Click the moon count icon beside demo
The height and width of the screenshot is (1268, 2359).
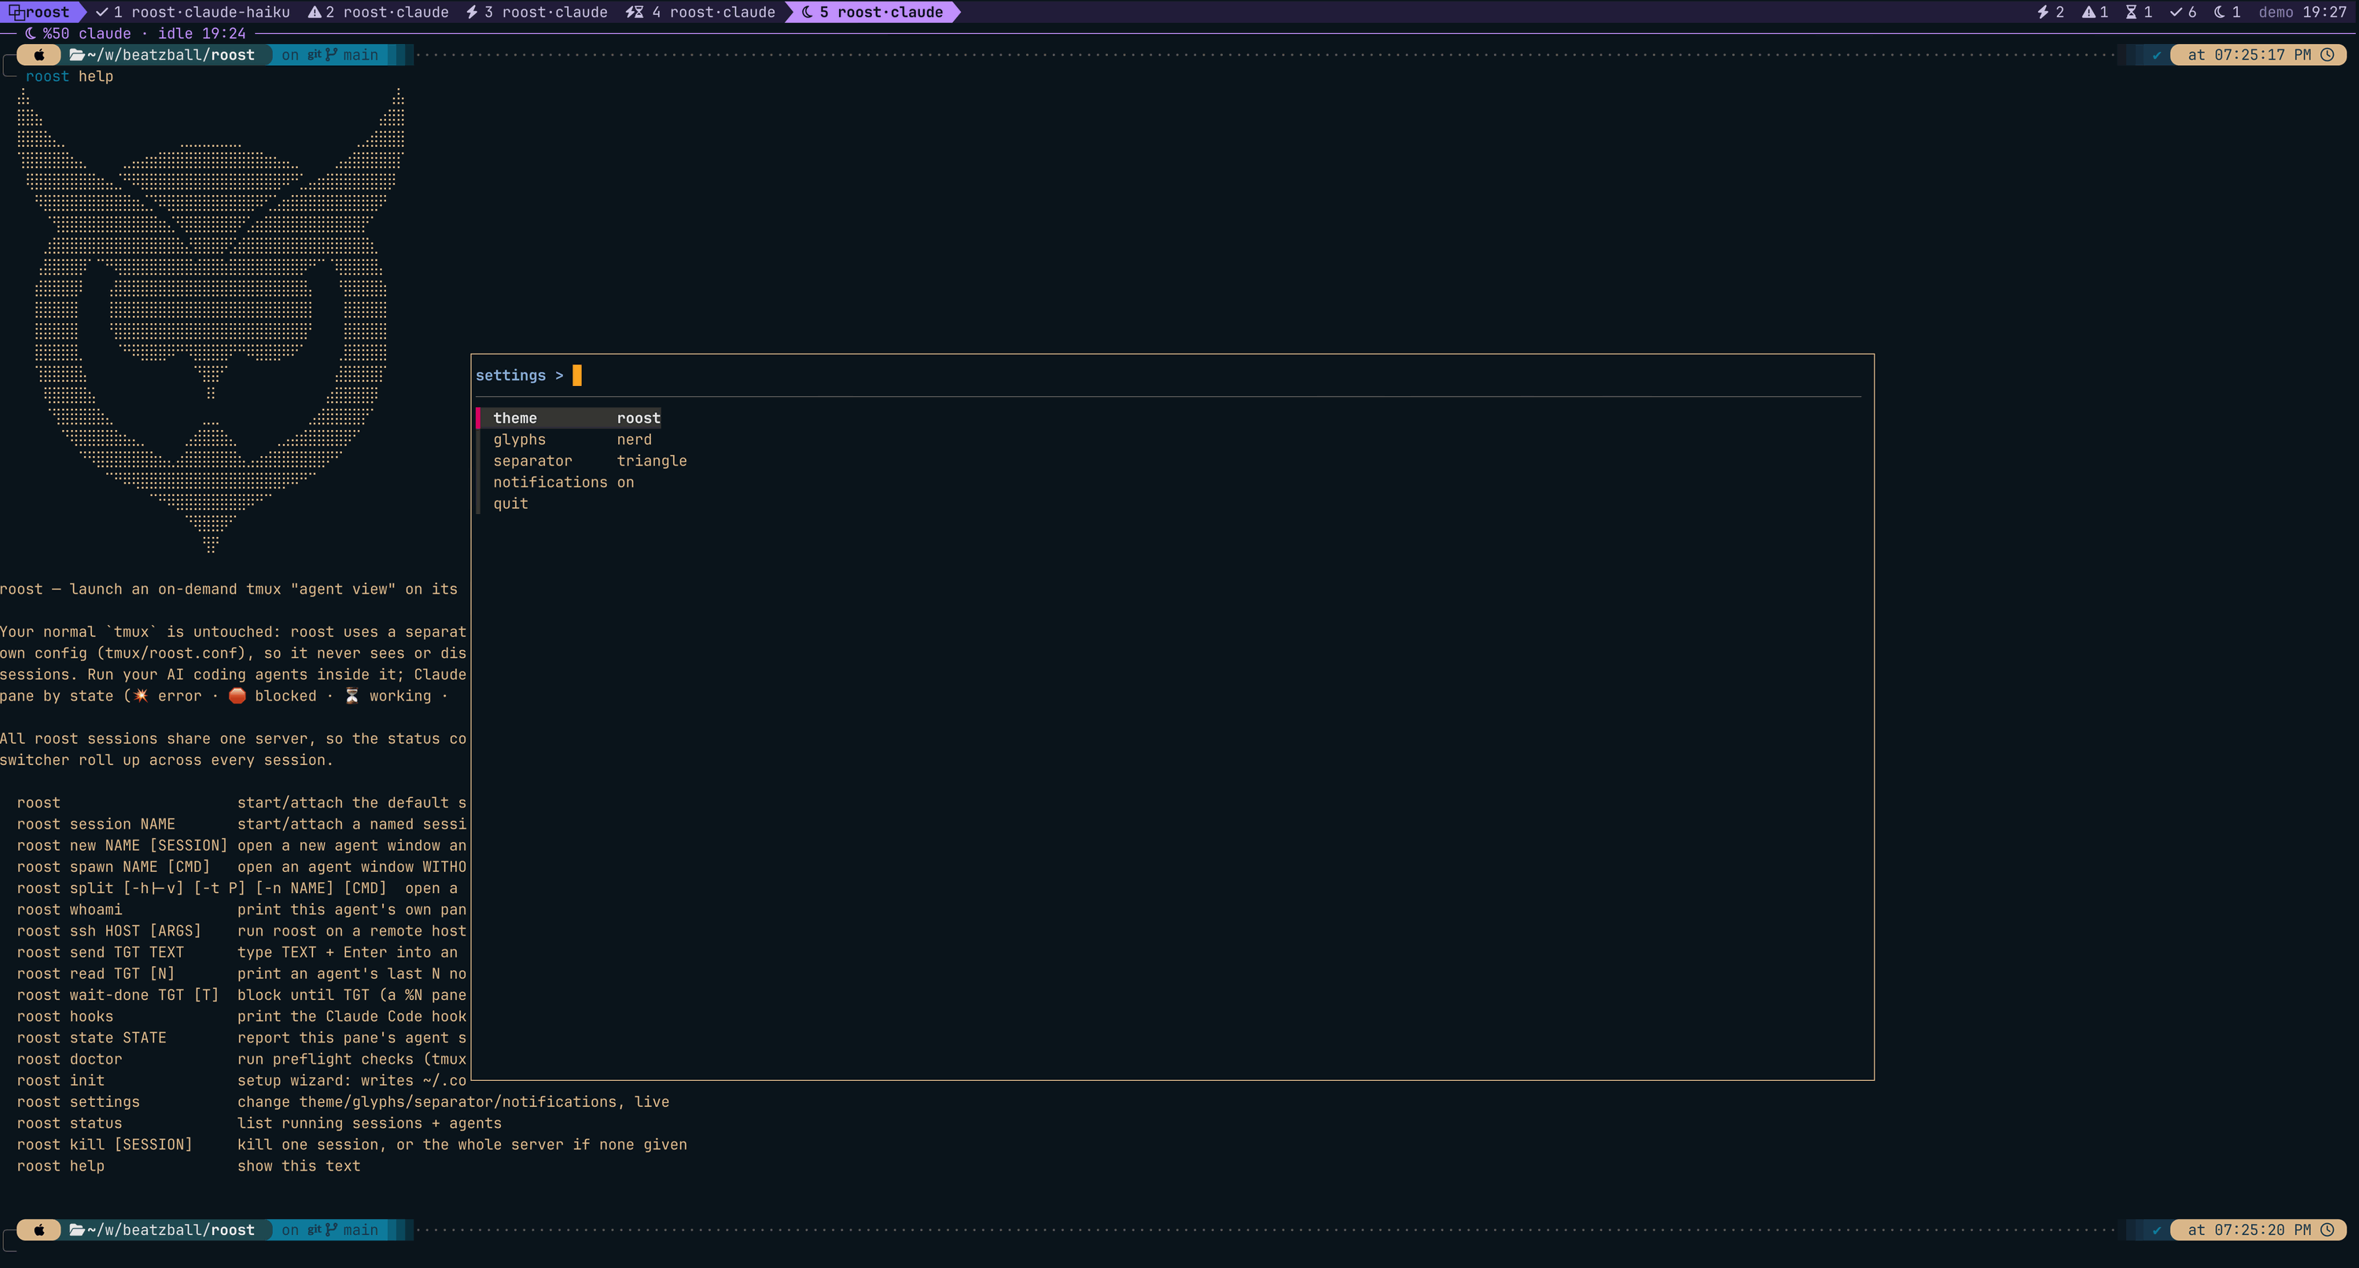2220,12
